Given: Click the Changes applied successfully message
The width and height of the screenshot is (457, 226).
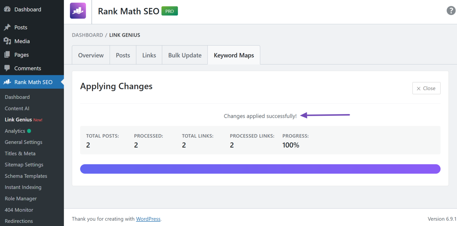Looking at the screenshot, I should point(260,116).
